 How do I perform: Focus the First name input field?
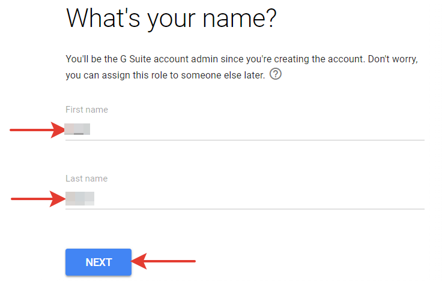pos(245,129)
